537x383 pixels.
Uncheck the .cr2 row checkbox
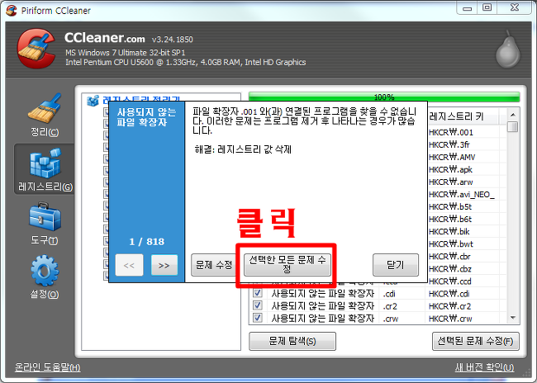pyautogui.click(x=258, y=305)
